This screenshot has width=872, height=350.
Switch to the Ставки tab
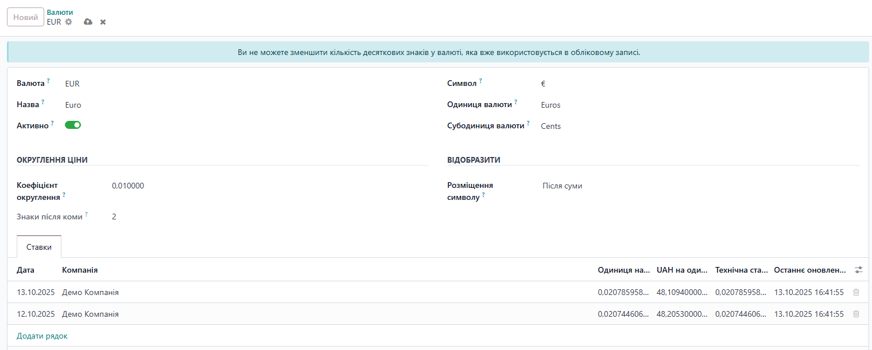click(x=39, y=247)
